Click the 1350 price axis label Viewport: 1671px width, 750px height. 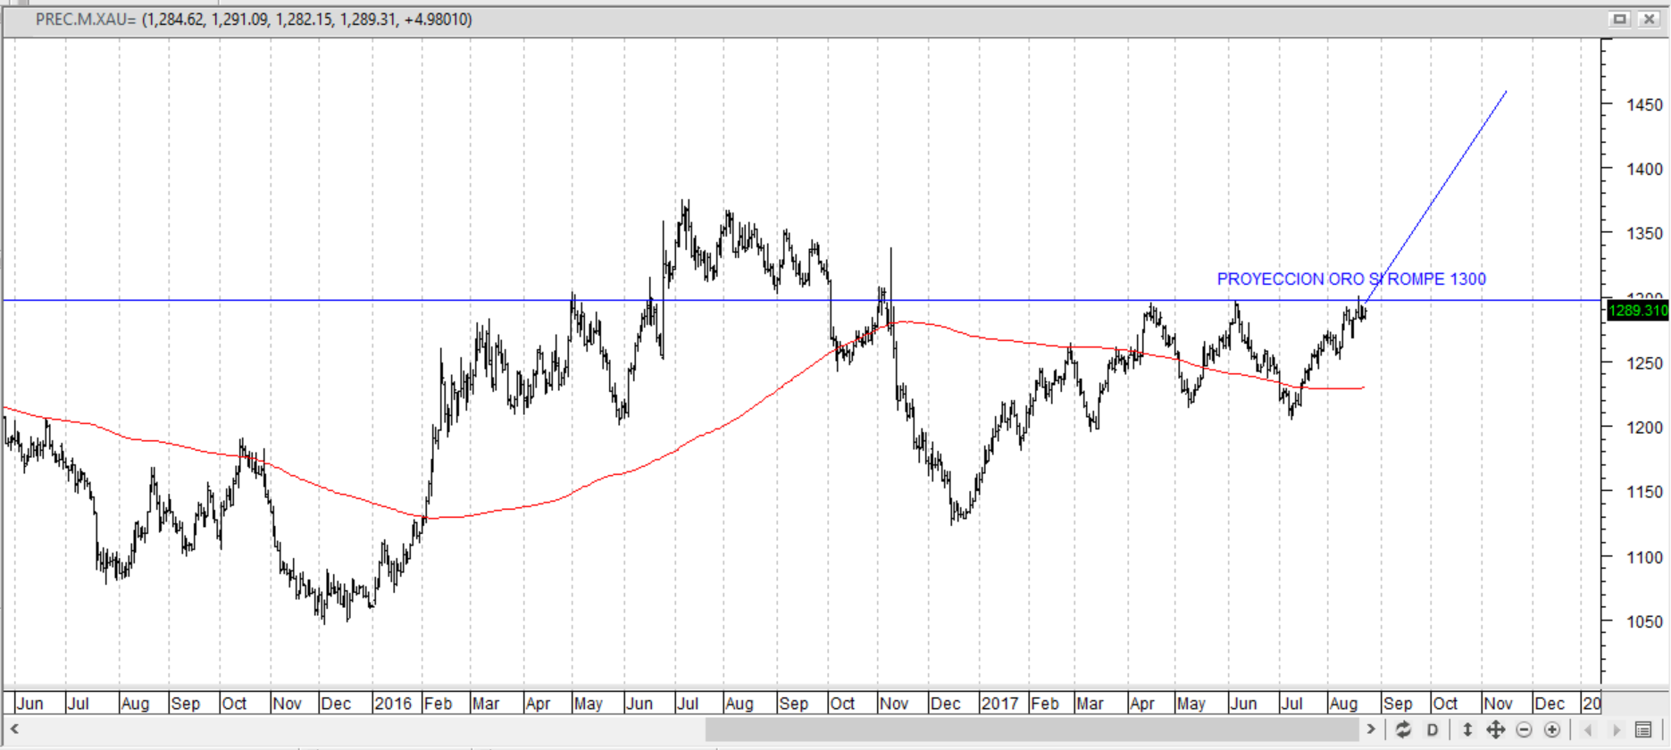(x=1645, y=234)
